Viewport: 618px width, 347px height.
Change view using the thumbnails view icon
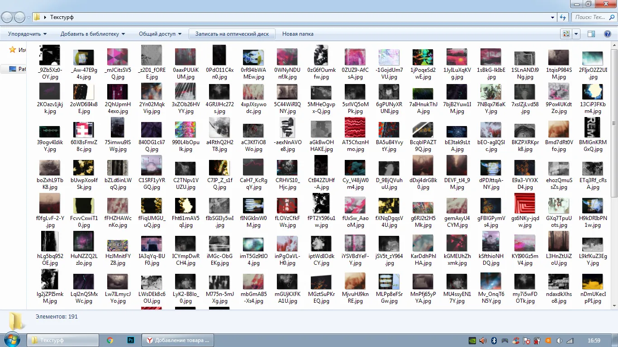[x=566, y=34]
